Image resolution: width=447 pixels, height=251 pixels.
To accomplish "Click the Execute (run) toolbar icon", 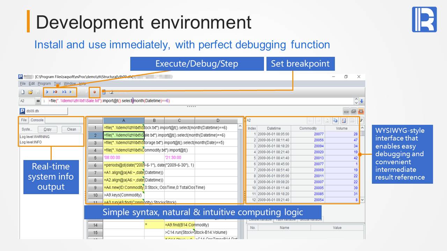I will (x=47, y=92).
